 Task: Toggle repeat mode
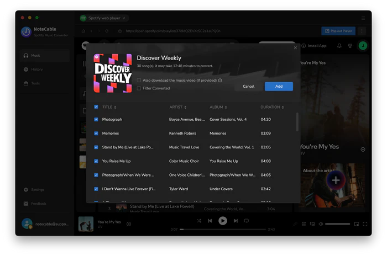[x=247, y=221]
